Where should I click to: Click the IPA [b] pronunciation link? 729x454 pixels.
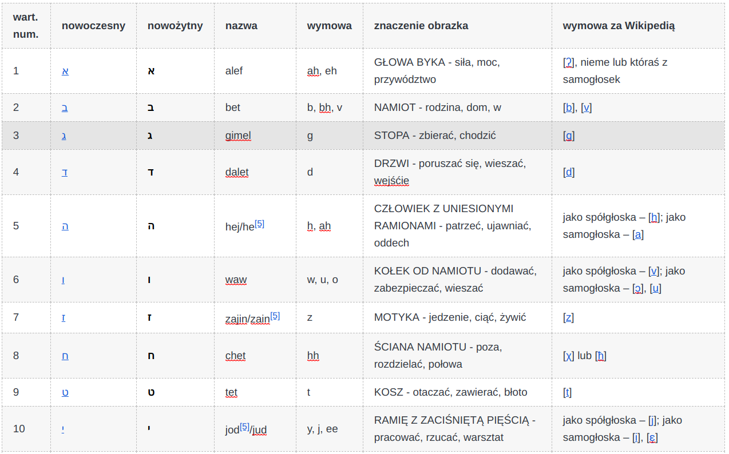pyautogui.click(x=569, y=107)
